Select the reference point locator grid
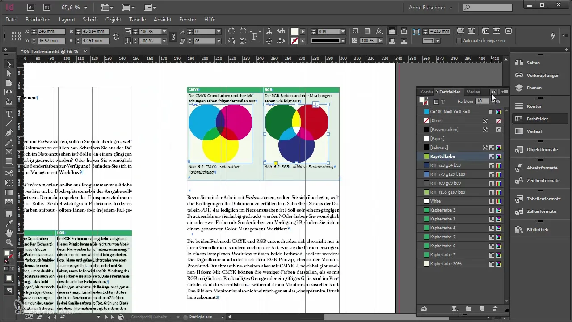This screenshot has width=572, height=322. (x=16, y=36)
